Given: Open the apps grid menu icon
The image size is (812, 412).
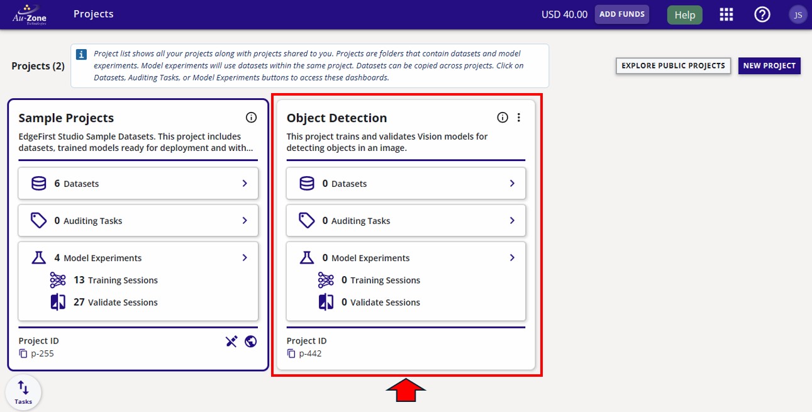Looking at the screenshot, I should (726, 14).
